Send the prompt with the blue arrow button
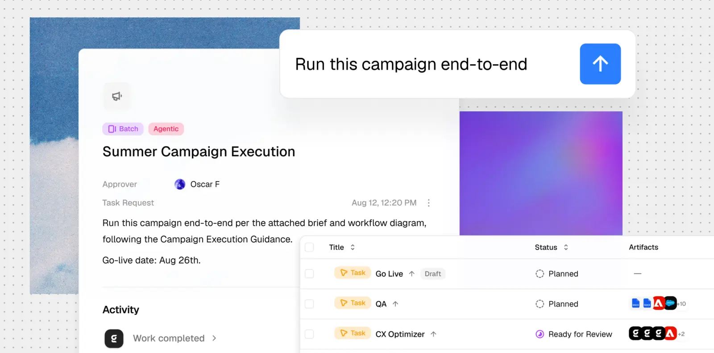This screenshot has width=714, height=353. pyautogui.click(x=600, y=64)
